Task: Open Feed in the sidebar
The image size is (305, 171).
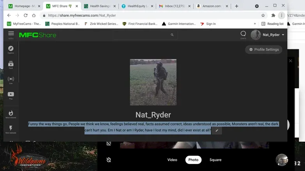Action: point(11,65)
